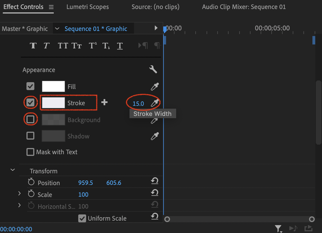Open the Effect Controls panel menu
The width and height of the screenshot is (322, 233).
[x=51, y=7]
